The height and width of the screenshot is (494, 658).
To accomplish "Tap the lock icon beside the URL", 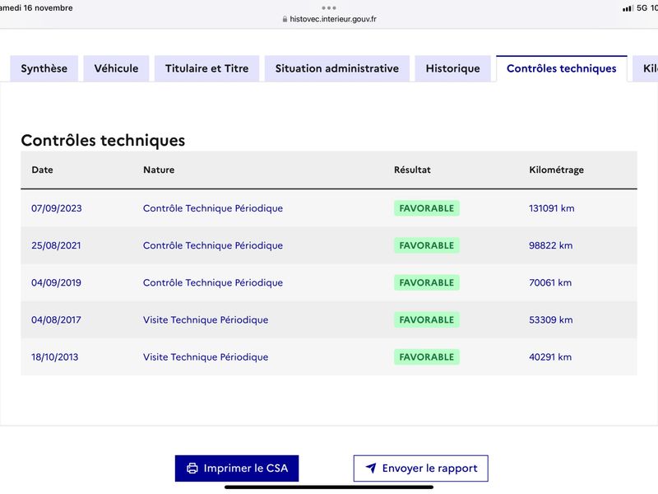I will tap(285, 19).
